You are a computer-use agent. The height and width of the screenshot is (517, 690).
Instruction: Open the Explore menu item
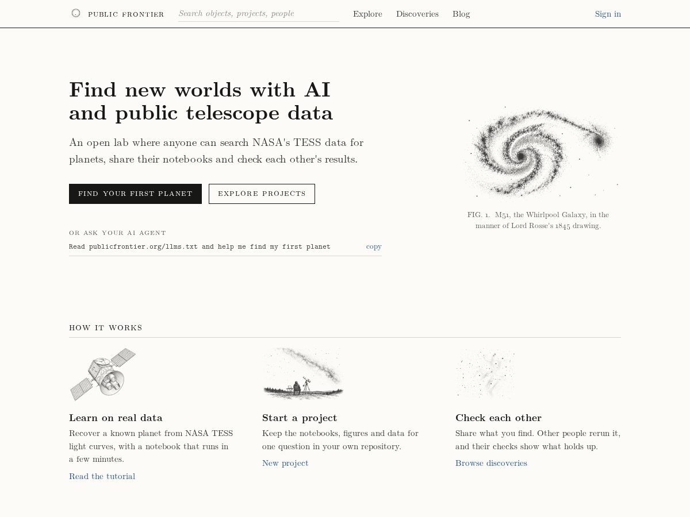367,14
